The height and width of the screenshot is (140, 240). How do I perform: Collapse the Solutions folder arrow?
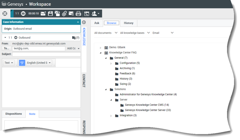(x=106, y=90)
